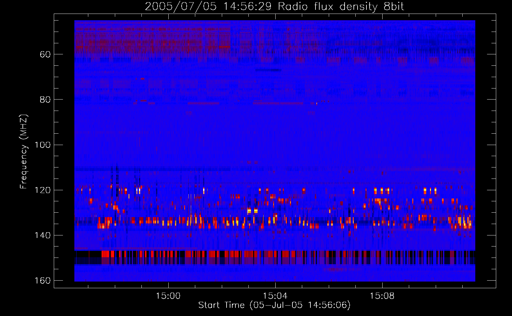Click the "Frequency (MHZ)" y-axis label
Viewport: 512px width, 316px height.
point(24,152)
